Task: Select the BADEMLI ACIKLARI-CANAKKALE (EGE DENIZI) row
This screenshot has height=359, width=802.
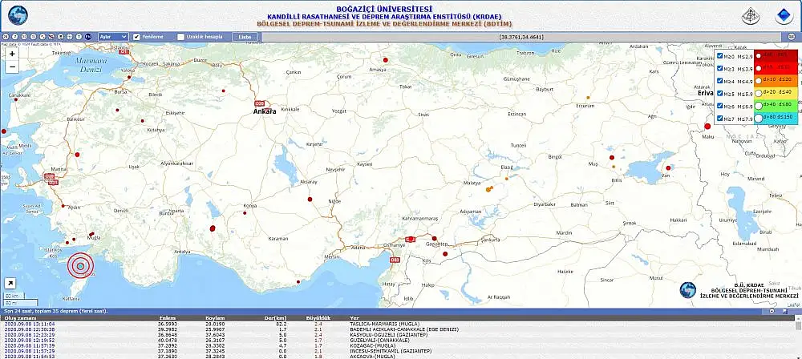Action: click(x=398, y=330)
